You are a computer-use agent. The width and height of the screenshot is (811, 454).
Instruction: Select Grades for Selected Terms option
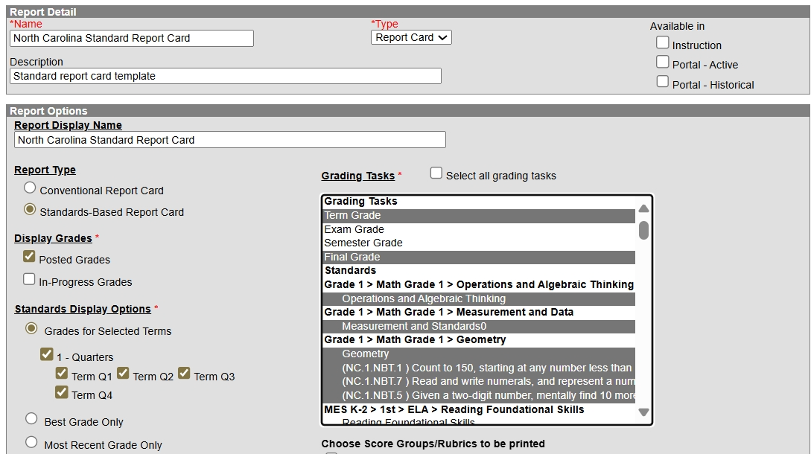click(x=31, y=328)
